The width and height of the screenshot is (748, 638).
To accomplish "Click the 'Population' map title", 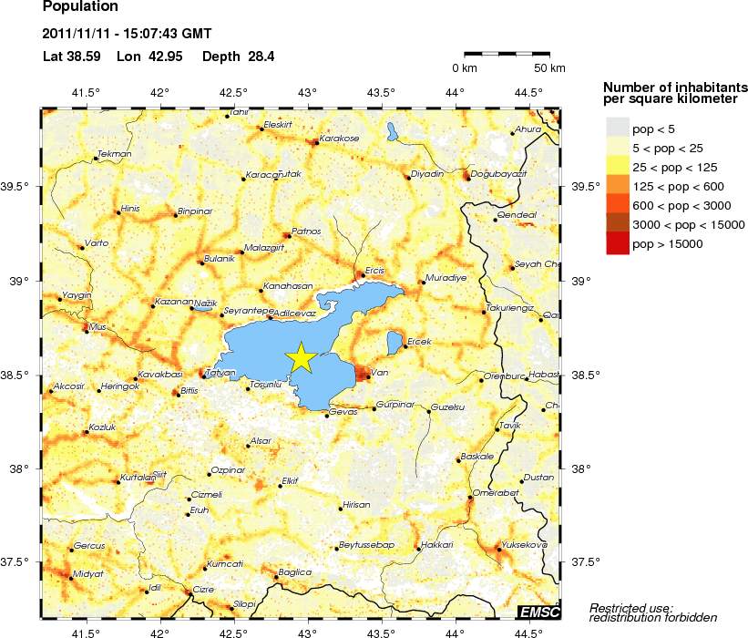I will pos(80,7).
